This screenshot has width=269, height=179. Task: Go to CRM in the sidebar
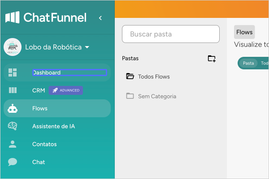coord(57,90)
